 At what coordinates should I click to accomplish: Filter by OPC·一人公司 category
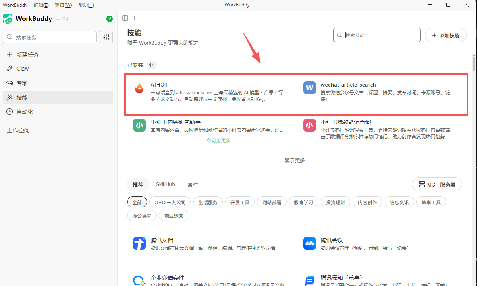click(170, 202)
